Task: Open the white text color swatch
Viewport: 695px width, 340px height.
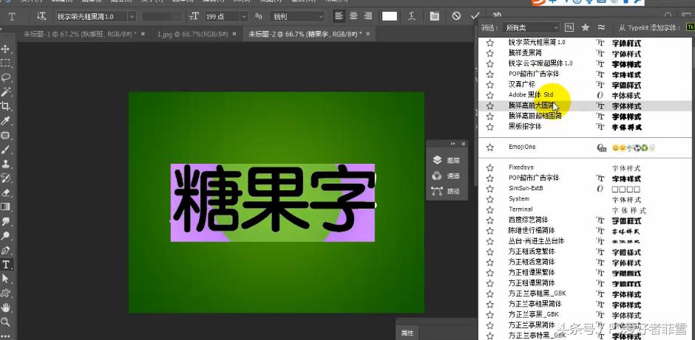Action: click(390, 16)
